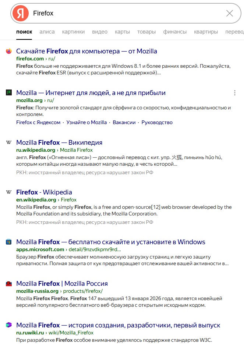Click the Microsoft Store favicon

pyautogui.click(x=9, y=242)
